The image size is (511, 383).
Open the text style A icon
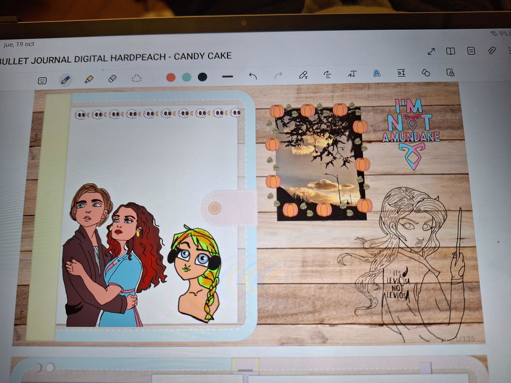pos(376,74)
